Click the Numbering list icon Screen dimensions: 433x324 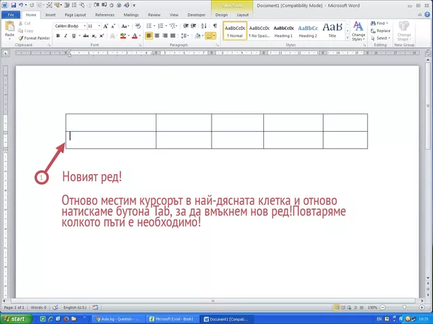[x=161, y=26]
